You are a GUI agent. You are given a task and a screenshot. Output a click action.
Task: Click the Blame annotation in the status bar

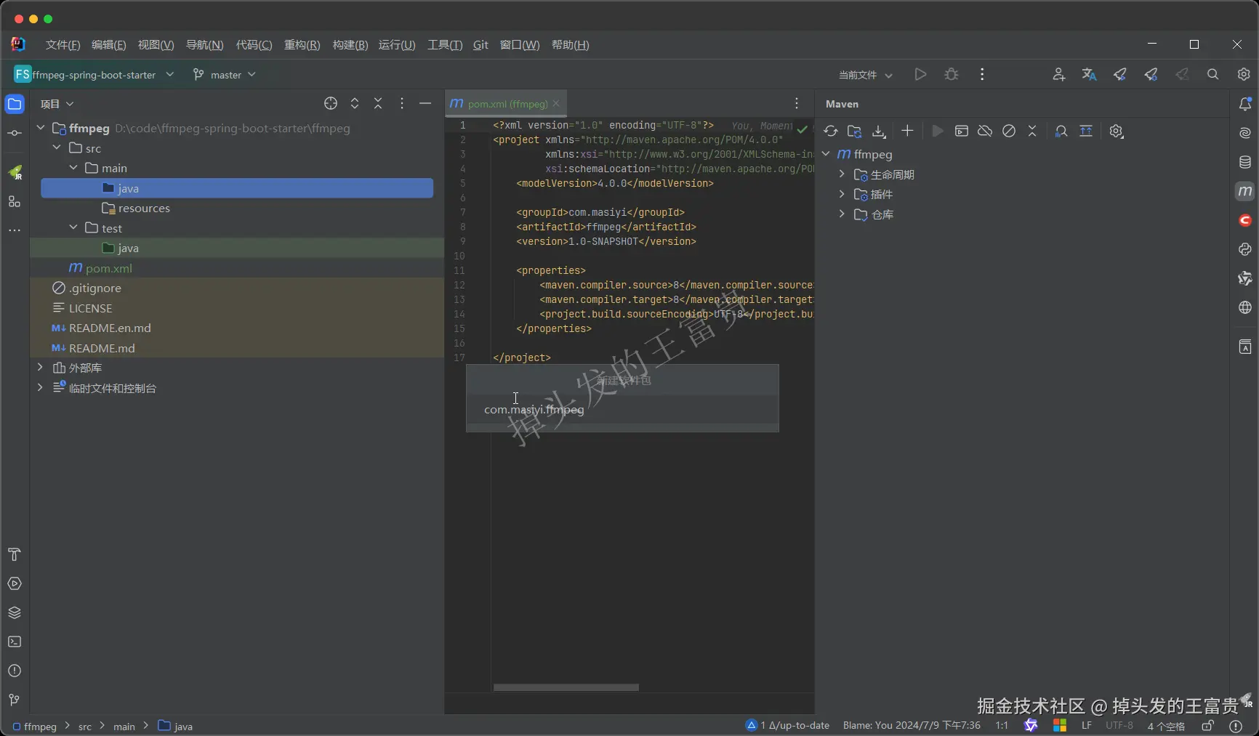912,725
